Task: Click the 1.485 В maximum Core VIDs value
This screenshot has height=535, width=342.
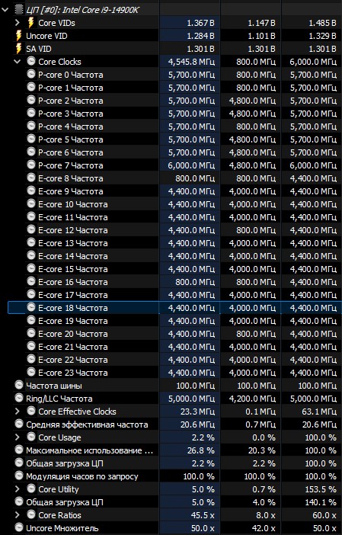Action: tap(322, 23)
